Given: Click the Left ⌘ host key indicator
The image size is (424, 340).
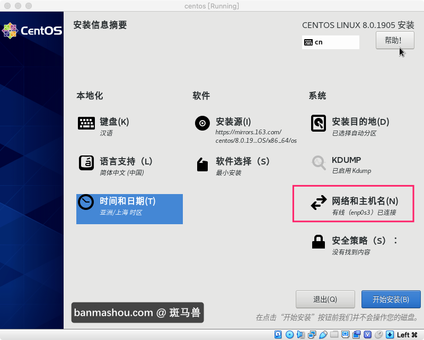Looking at the screenshot, I should click(407, 335).
